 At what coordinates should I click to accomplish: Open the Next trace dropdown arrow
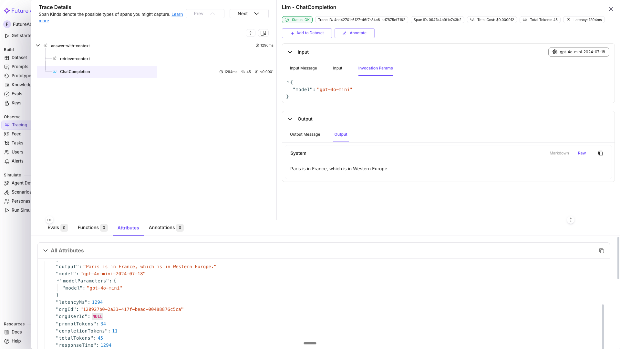tap(256, 14)
